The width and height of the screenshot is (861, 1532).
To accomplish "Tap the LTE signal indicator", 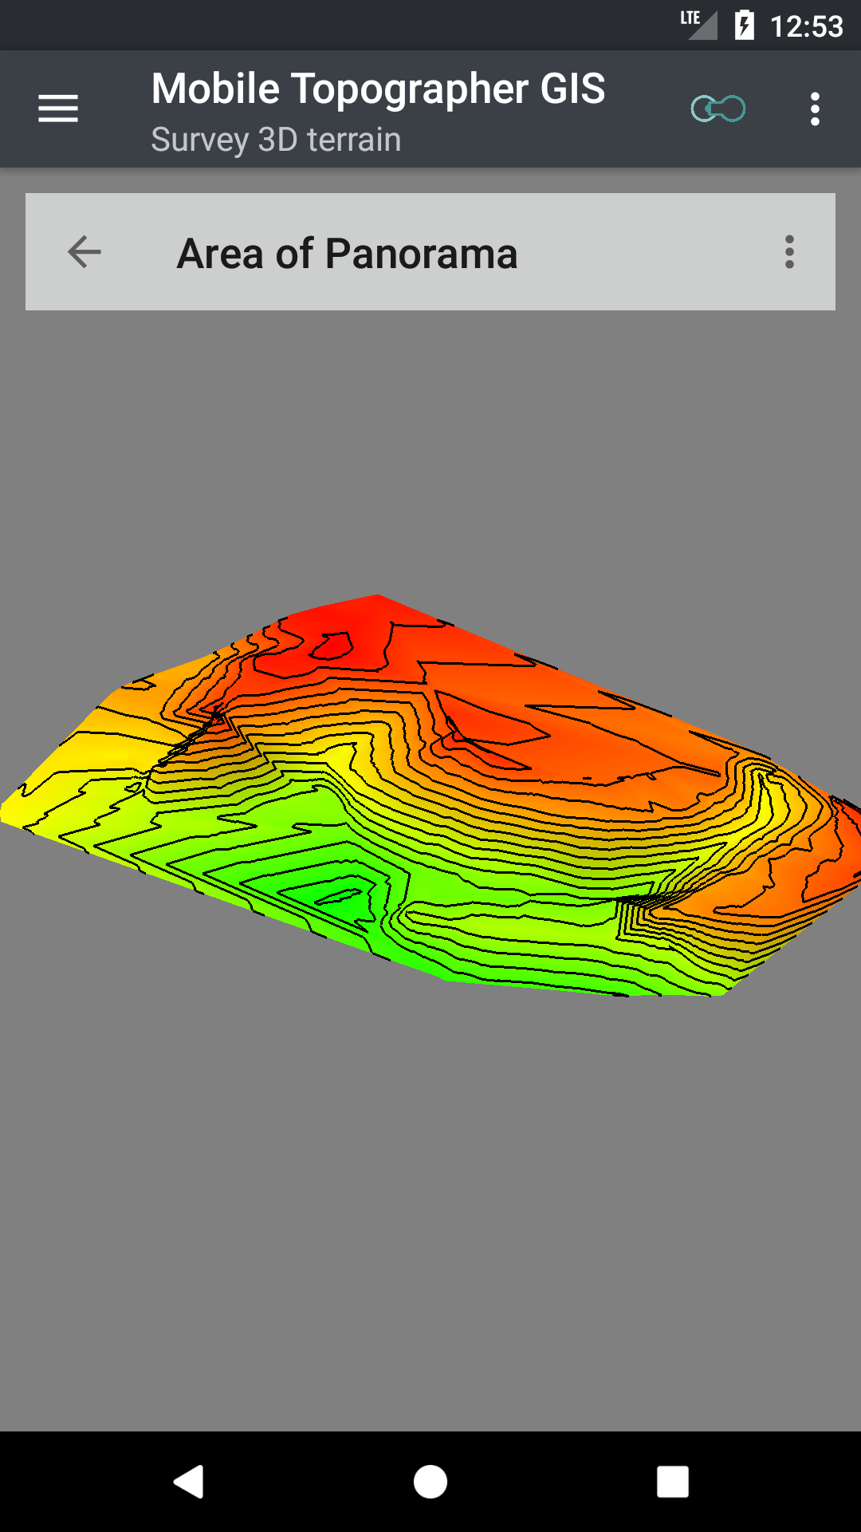I will [x=699, y=25].
